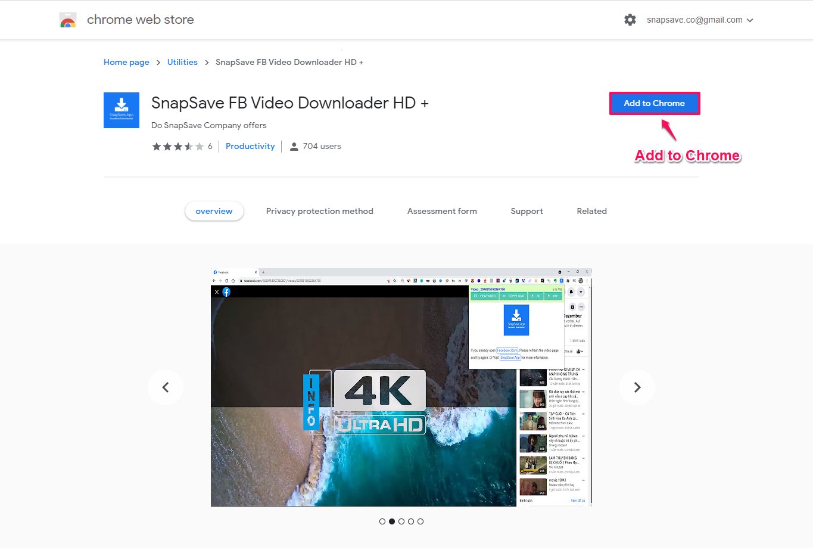Expand the snapsave.co@gmail.com account dropdown
This screenshot has height=559, width=813.
(x=700, y=20)
